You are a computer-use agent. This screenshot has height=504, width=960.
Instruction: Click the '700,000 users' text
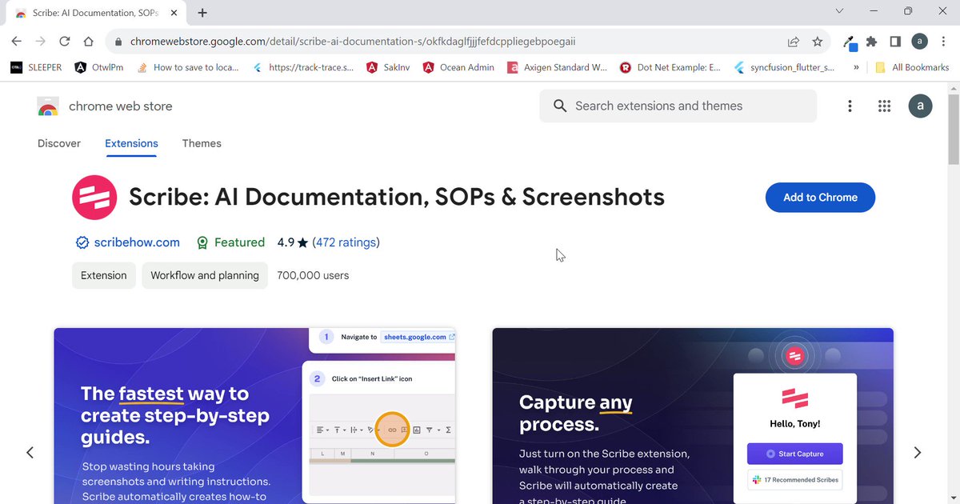click(313, 275)
